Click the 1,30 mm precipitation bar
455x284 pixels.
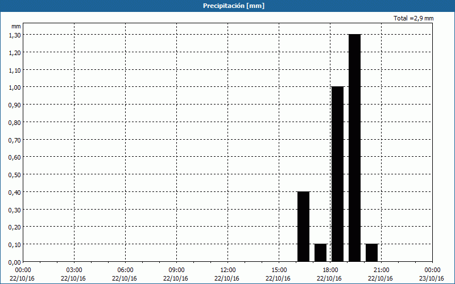pyautogui.click(x=354, y=148)
